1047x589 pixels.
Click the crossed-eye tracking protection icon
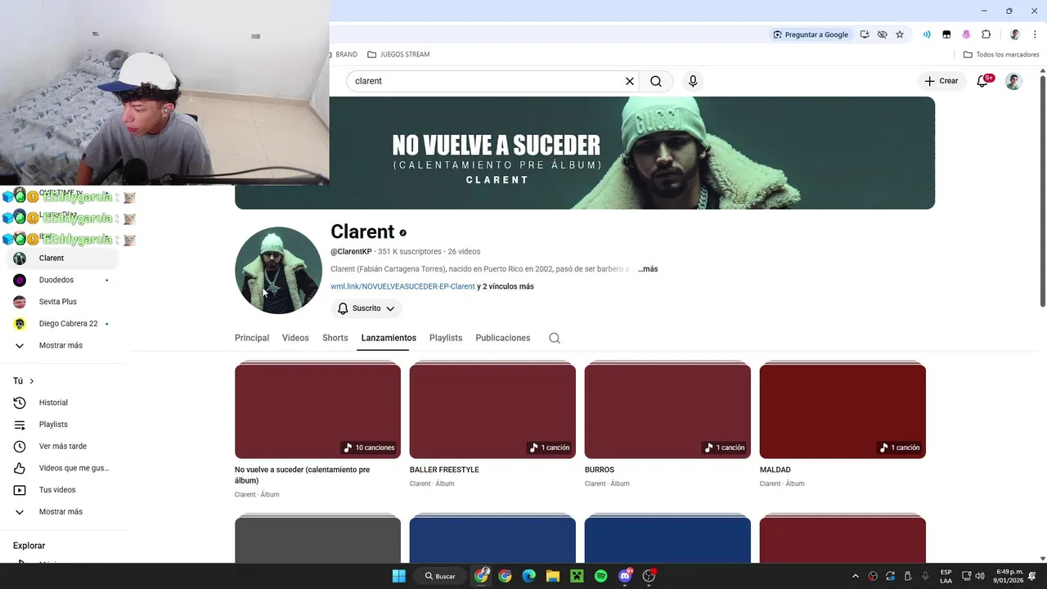click(x=882, y=34)
